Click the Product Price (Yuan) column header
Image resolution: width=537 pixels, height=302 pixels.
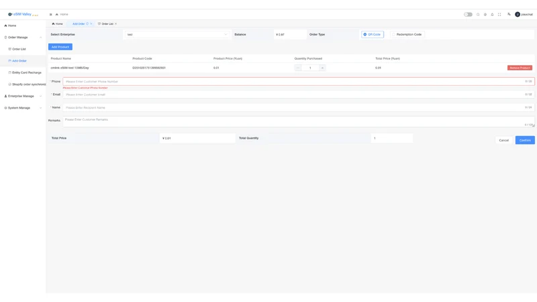click(x=228, y=58)
